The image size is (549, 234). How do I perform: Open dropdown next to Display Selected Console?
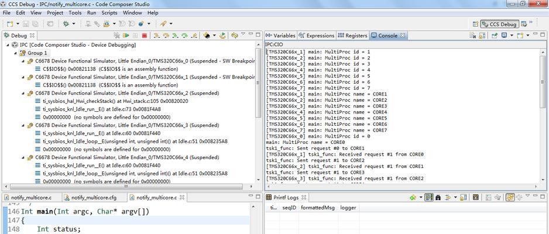512,35
